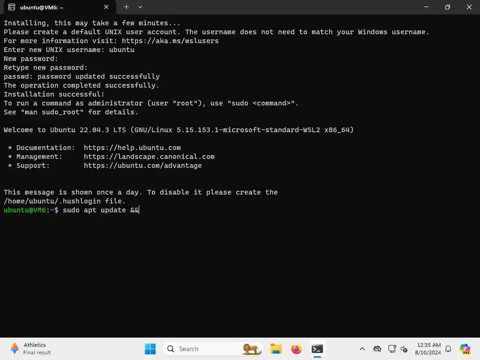Close the terminal window
This screenshot has height=360, width=480.
click(469, 7)
